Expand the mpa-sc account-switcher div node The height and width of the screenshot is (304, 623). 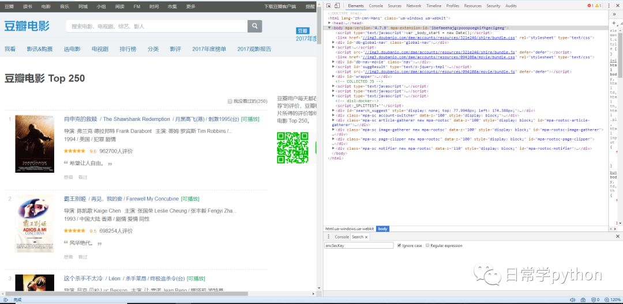(334, 115)
